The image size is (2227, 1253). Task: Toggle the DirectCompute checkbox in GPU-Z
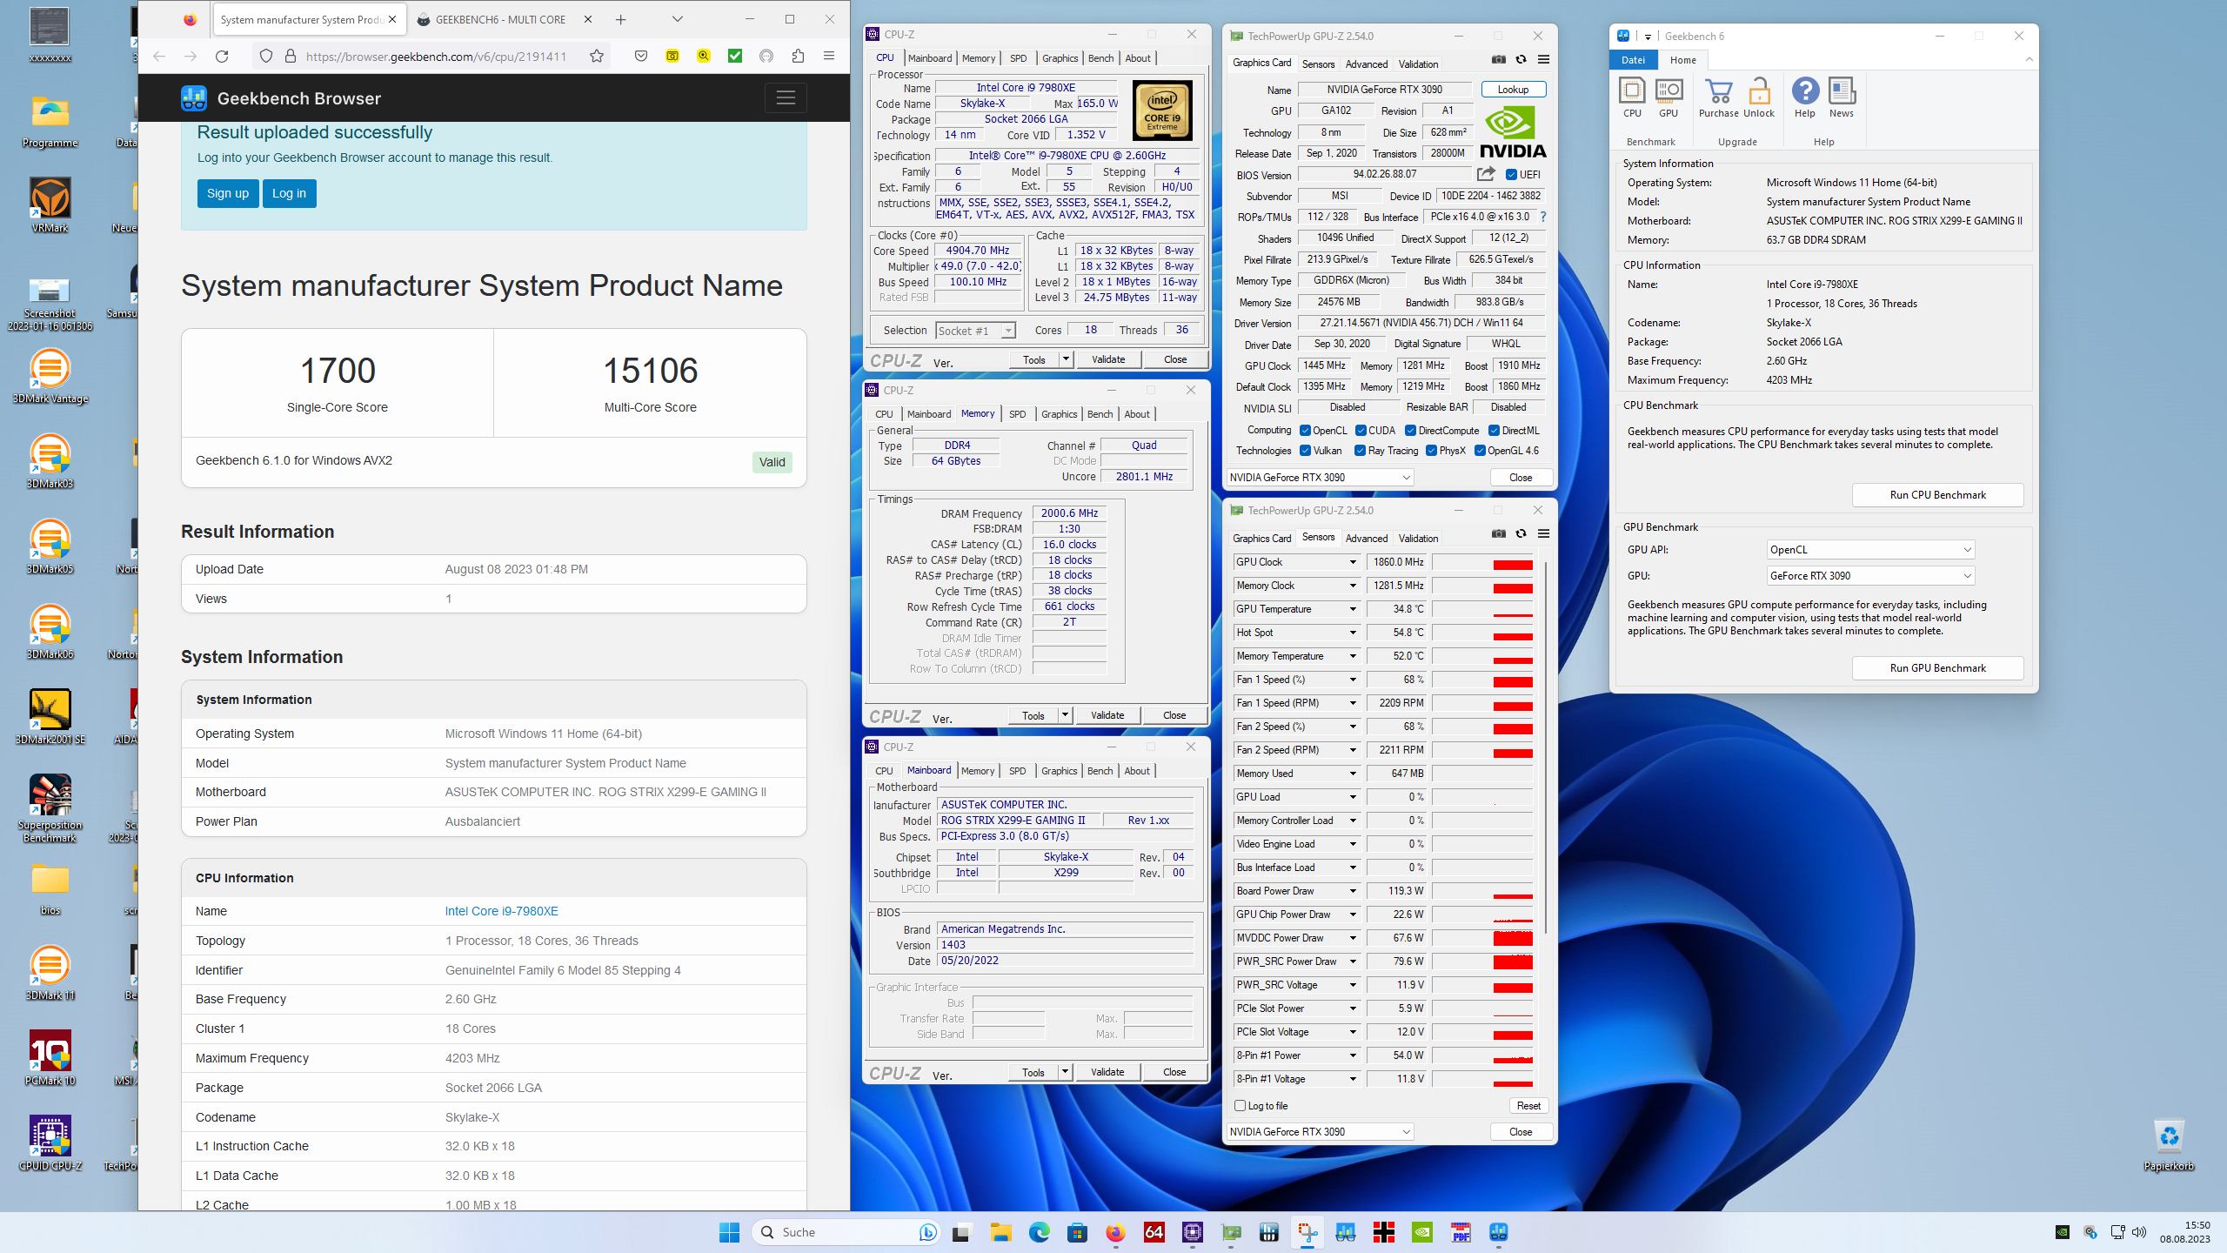1410,431
